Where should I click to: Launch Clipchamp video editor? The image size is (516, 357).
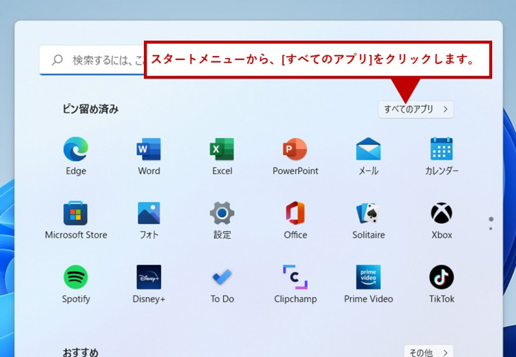tap(295, 277)
